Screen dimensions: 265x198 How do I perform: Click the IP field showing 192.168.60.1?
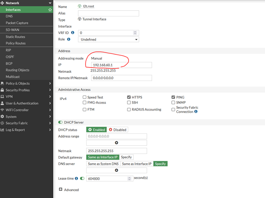(121, 65)
